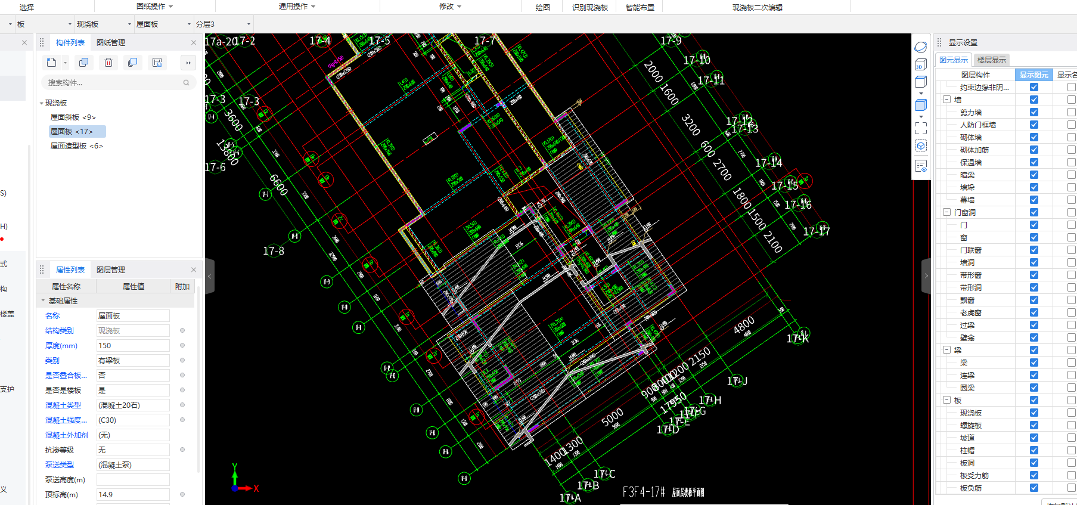Switch to 楼层显示 tab
1077x505 pixels.
pyautogui.click(x=992, y=60)
